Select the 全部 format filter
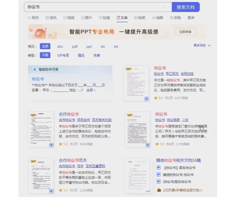Image resolution: width=243 pixels, height=200 pixels. (x=45, y=46)
